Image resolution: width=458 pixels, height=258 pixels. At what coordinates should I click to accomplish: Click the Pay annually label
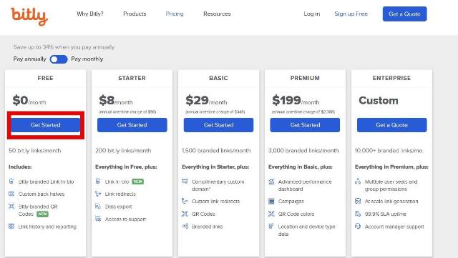(29, 59)
